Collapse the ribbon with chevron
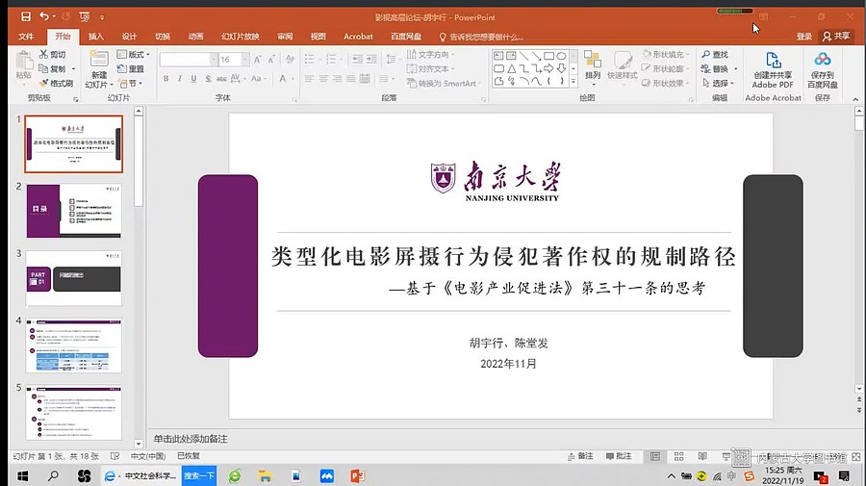 [x=855, y=99]
